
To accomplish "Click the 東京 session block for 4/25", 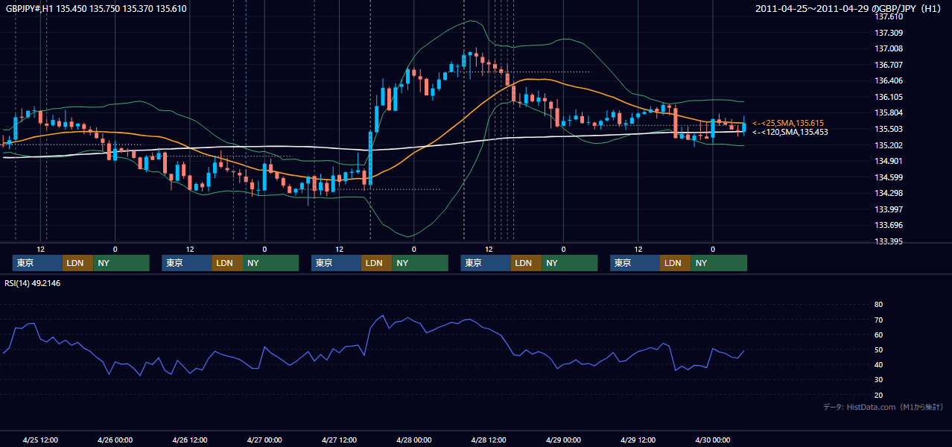I will pos(37,263).
